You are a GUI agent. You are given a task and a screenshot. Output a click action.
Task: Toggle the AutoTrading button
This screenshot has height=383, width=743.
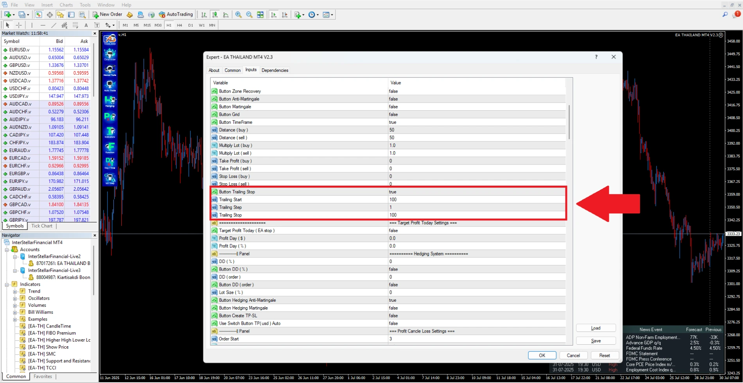(x=176, y=14)
